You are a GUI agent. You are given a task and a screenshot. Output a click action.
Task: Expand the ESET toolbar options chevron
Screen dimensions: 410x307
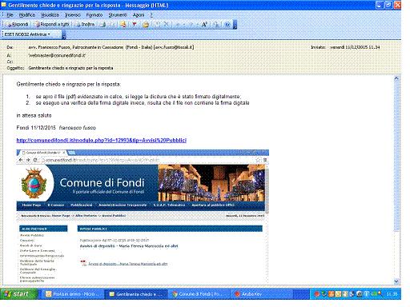point(64,34)
